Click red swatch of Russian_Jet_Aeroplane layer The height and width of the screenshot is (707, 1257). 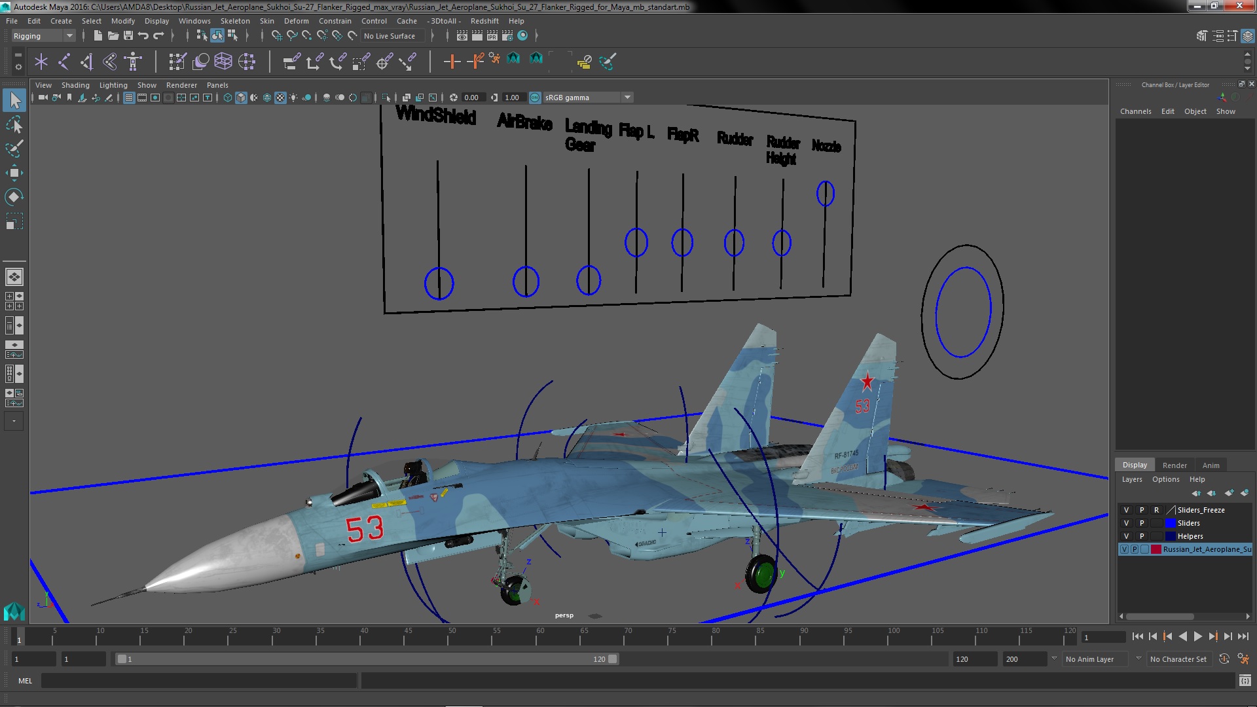coord(1156,549)
